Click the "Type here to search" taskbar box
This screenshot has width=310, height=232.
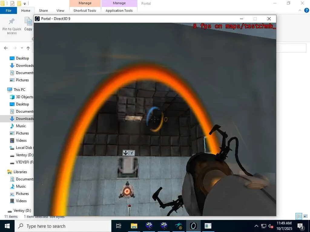(x=63, y=226)
